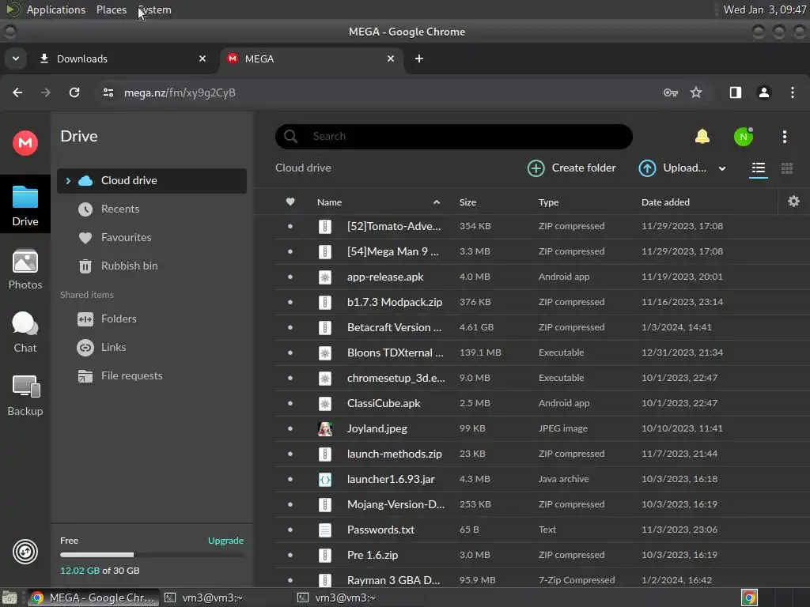Expand the Cloud drive tree chevron
The image size is (810, 607).
coord(68,181)
